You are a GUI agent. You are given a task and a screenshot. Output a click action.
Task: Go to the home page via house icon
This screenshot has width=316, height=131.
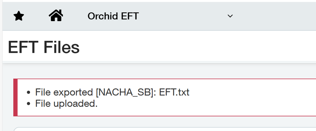(x=56, y=16)
